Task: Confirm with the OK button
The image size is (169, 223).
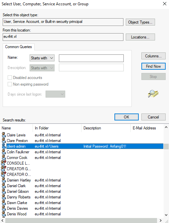Action: (126, 117)
